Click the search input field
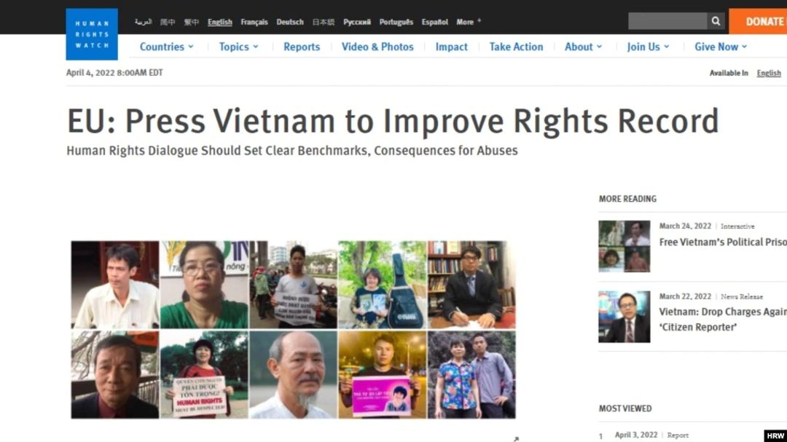This screenshot has height=442, width=787. [667, 21]
